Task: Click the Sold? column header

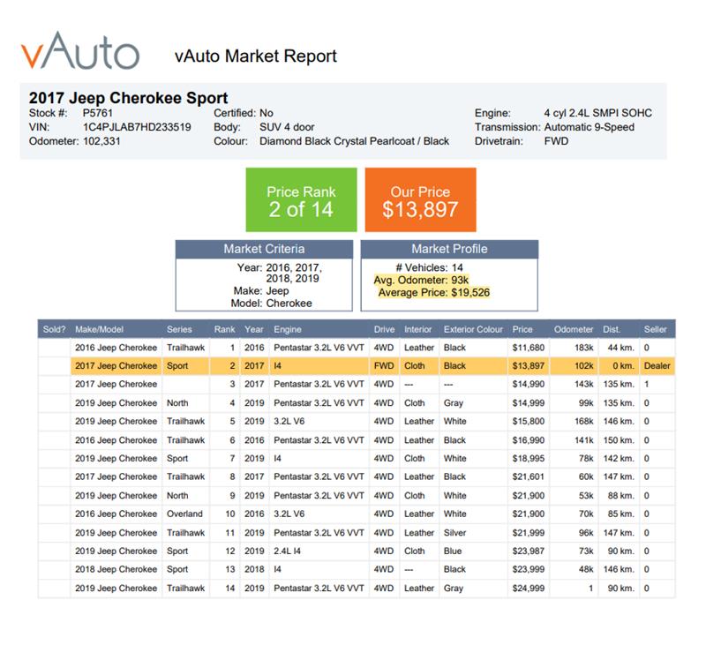Action: tap(54, 329)
